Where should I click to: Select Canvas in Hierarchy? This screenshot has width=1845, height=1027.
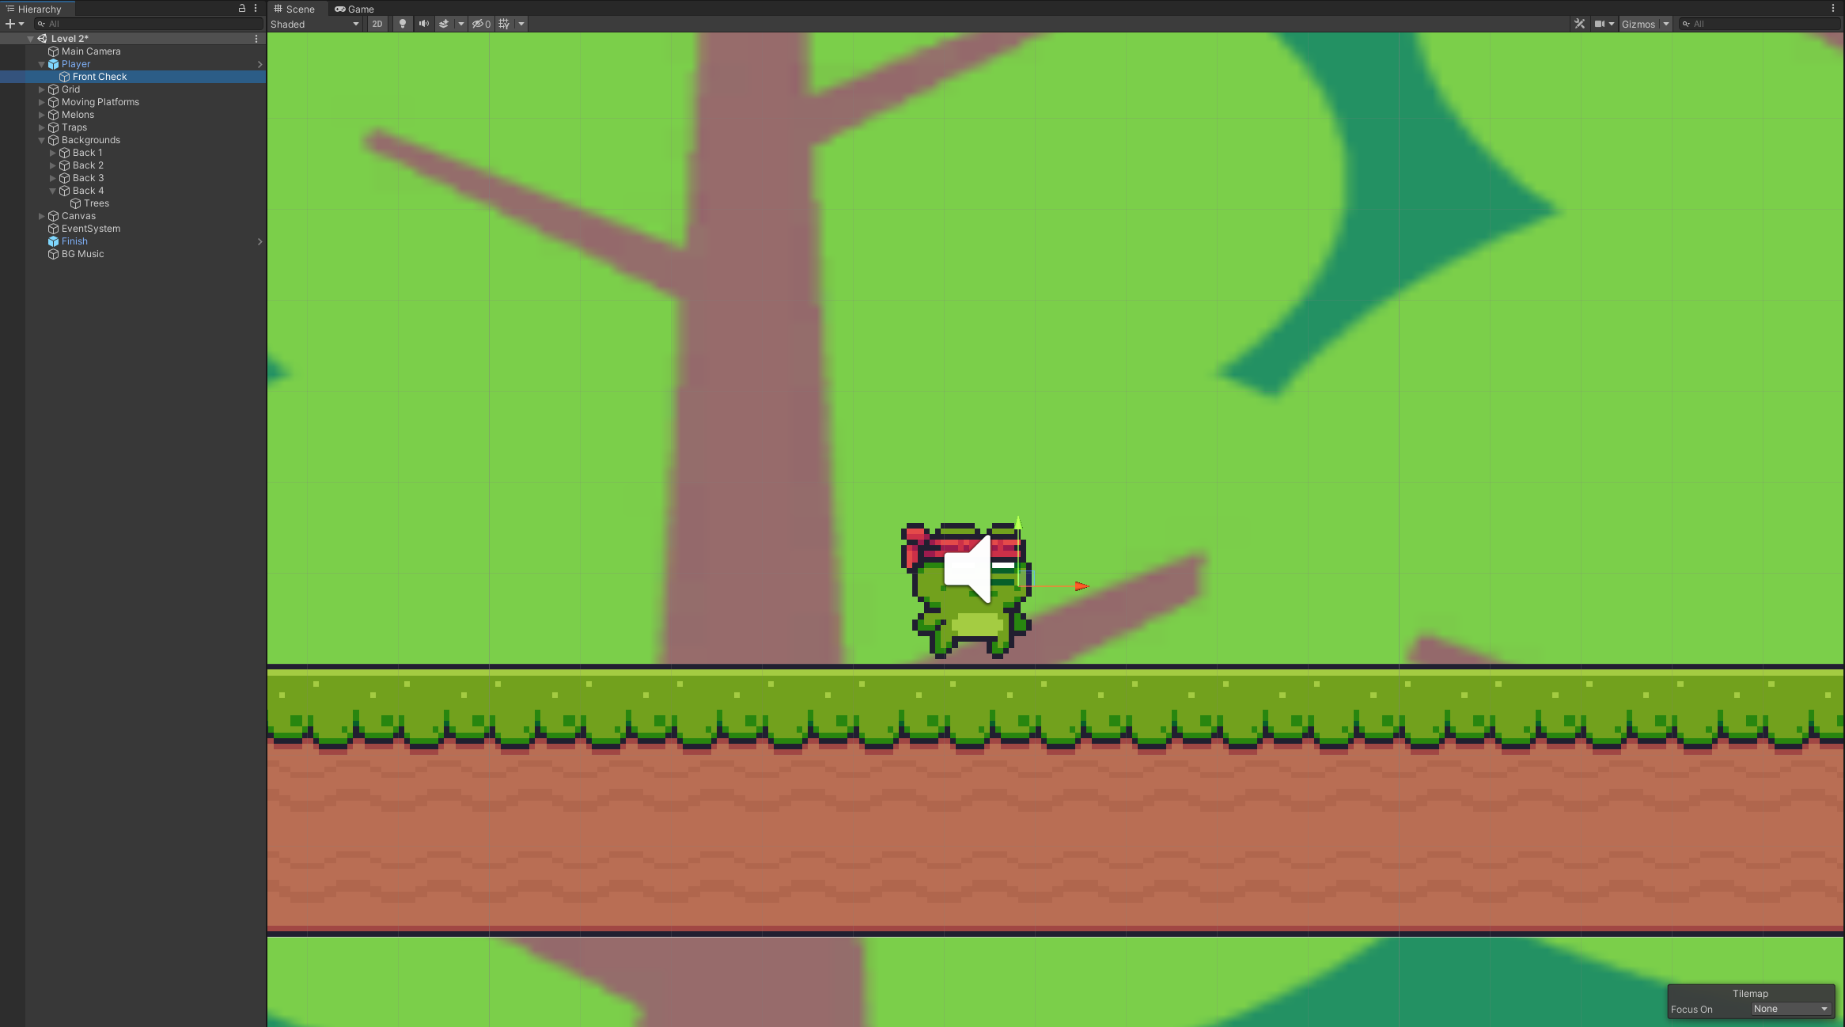[x=78, y=216]
